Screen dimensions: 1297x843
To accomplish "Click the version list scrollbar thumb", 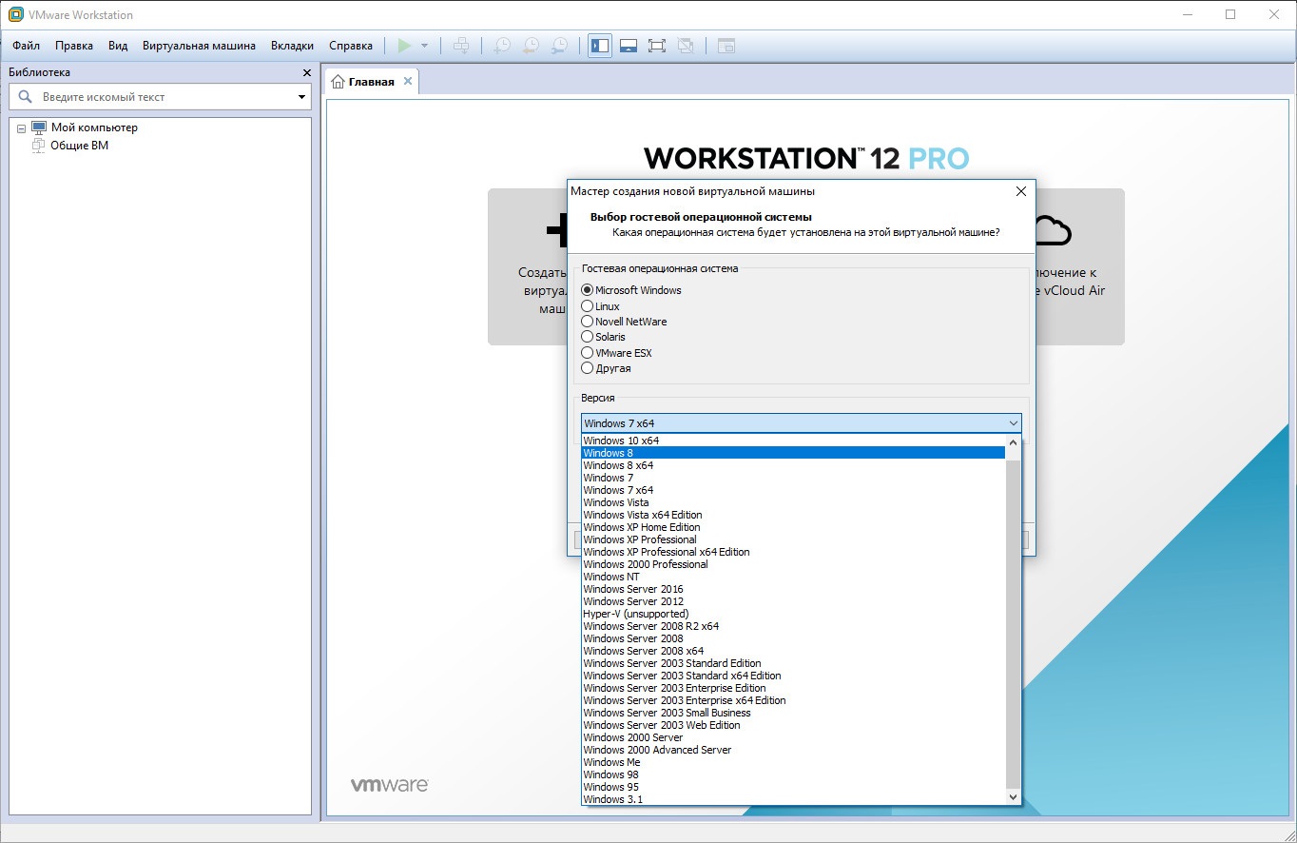I will [x=1013, y=625].
